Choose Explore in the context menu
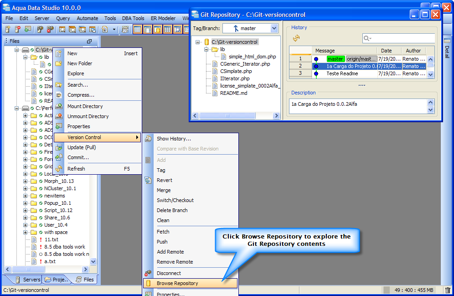454x296 pixels. tap(98, 73)
